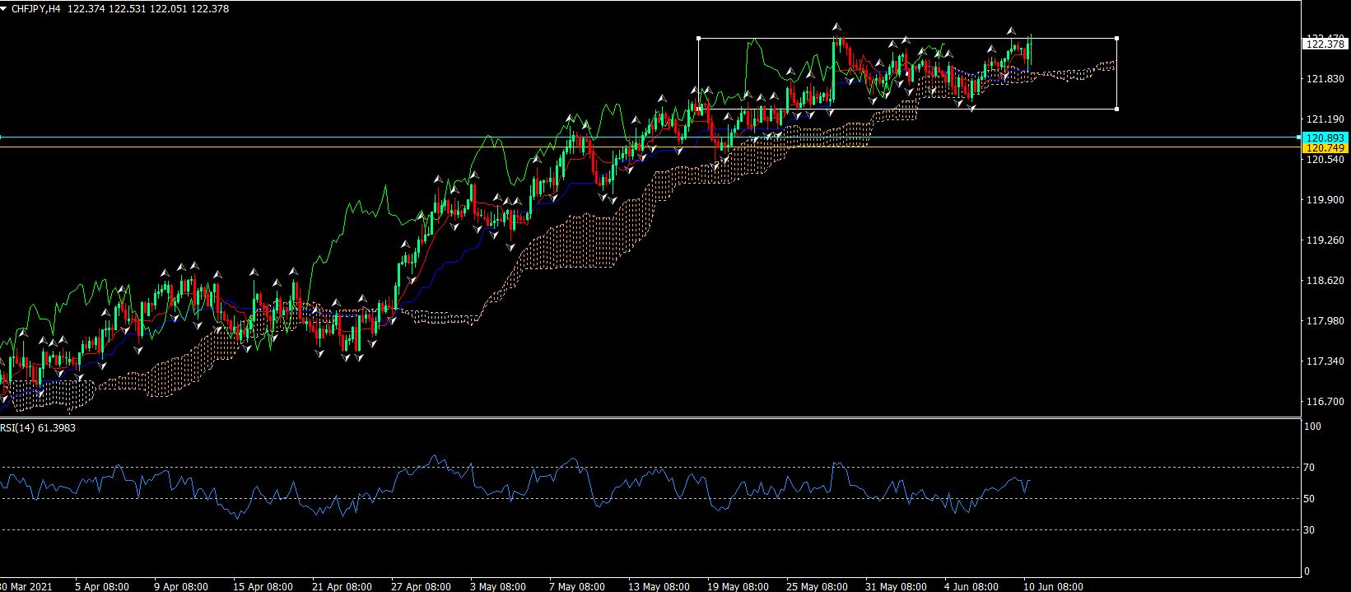Image resolution: width=1351 pixels, height=592 pixels.
Task: Click the RSI(14) indicator label
Action: [38, 428]
